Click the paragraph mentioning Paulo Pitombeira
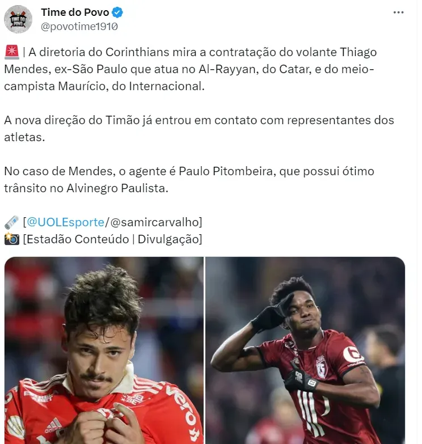Image resolution: width=422 pixels, height=444 pixels. tap(189, 180)
